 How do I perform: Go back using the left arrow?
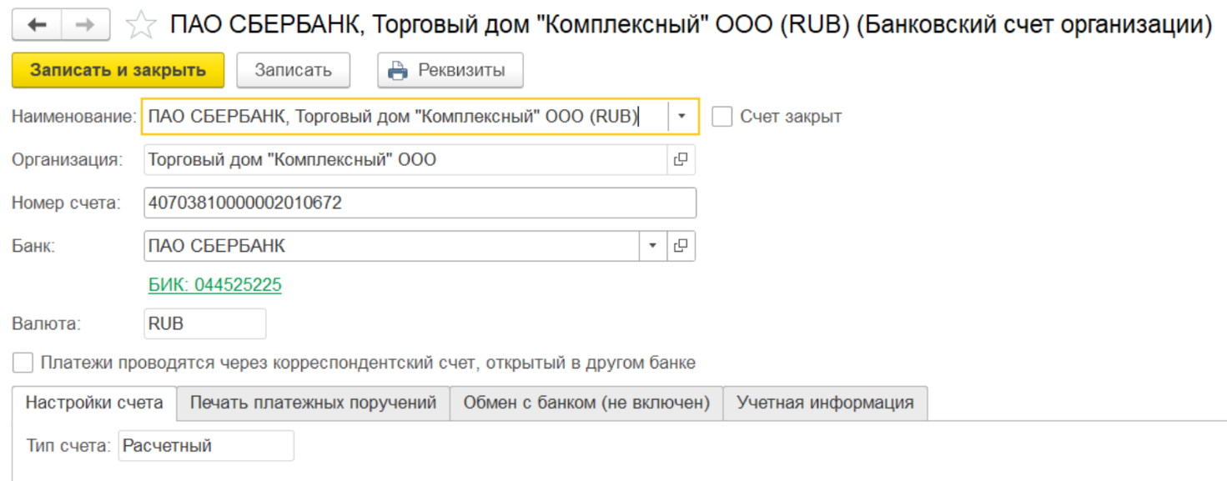coord(37,26)
